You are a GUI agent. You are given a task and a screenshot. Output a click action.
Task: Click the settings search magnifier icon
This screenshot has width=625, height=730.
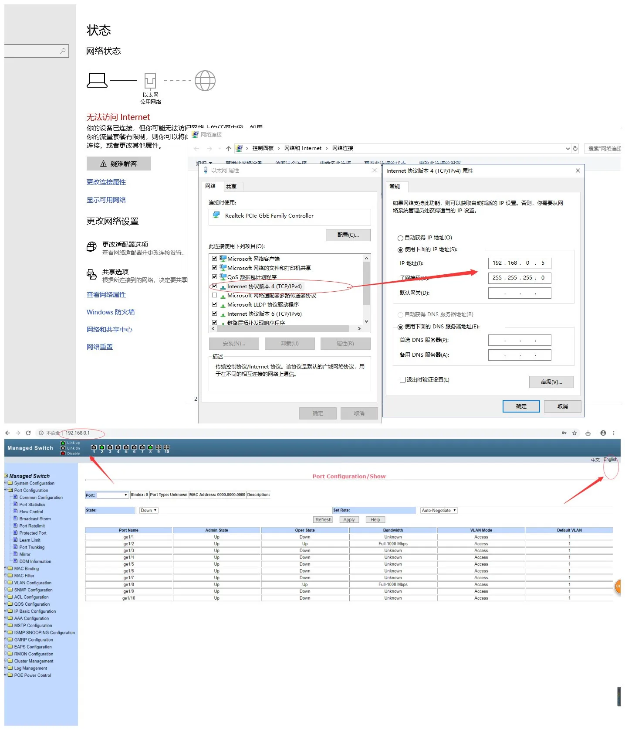coord(63,51)
